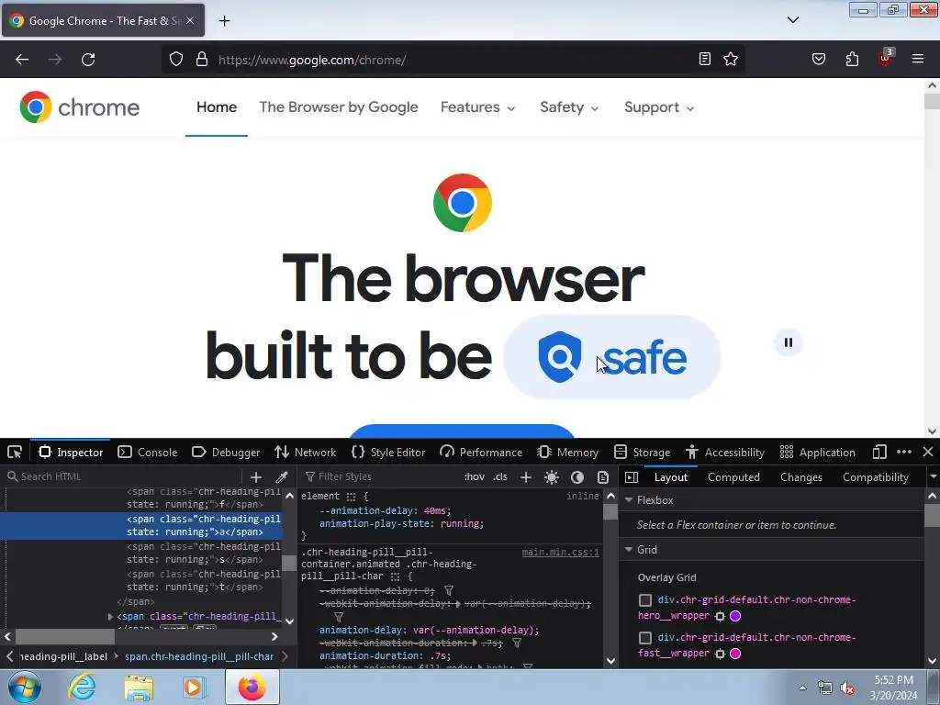Open a new tab with plus button

(224, 21)
